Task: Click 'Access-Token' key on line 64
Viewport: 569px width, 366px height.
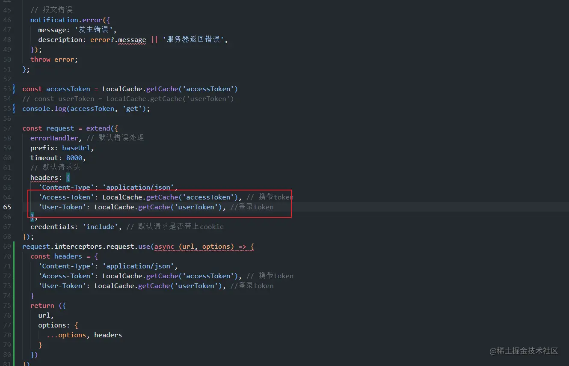Action: 66,197
